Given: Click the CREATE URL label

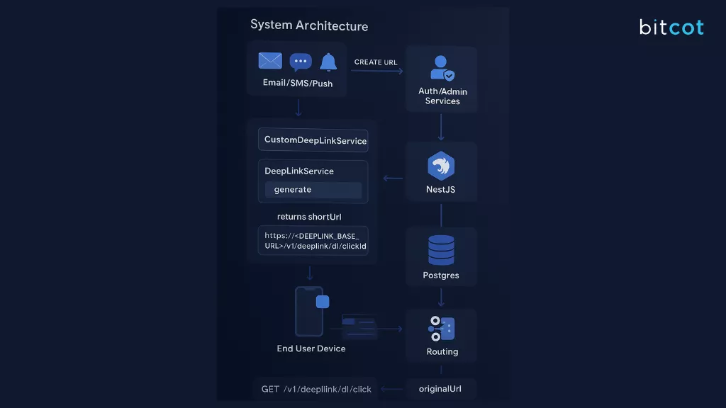Looking at the screenshot, I should 375,62.
